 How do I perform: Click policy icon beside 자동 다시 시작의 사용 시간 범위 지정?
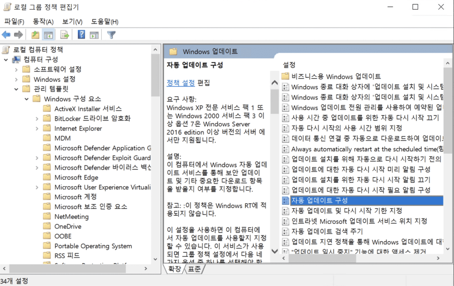point(285,128)
